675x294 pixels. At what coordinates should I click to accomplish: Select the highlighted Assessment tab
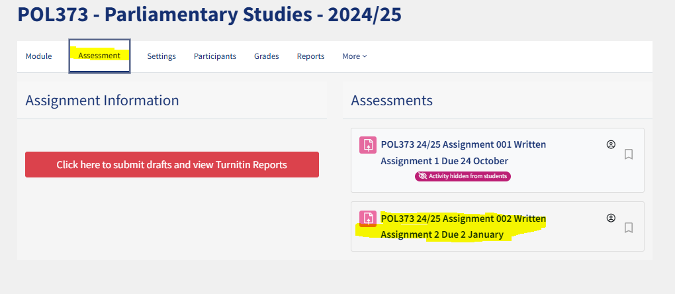(x=99, y=56)
